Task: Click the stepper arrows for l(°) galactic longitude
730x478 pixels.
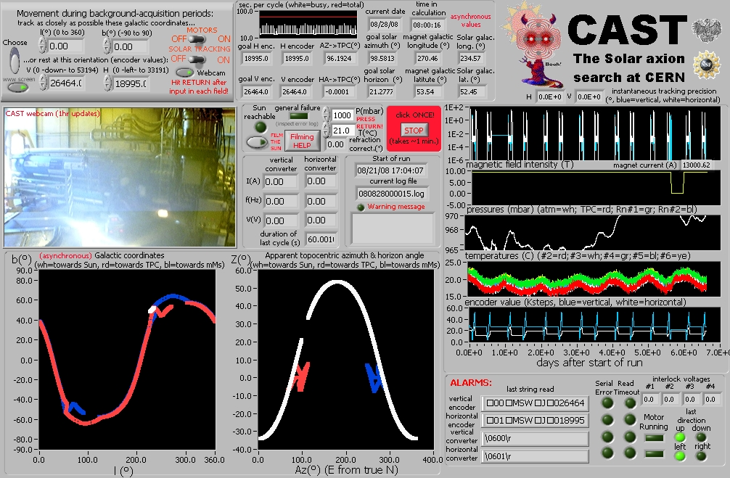Action: click(x=42, y=46)
